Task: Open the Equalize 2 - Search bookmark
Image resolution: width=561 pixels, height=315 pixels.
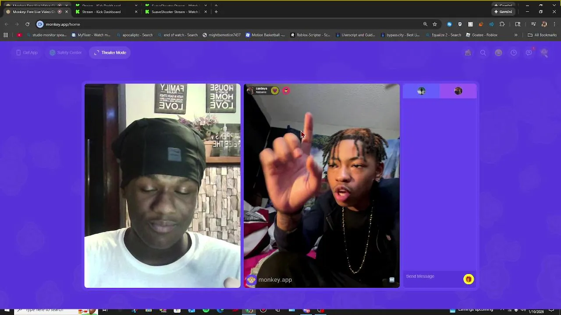Action: click(x=443, y=35)
